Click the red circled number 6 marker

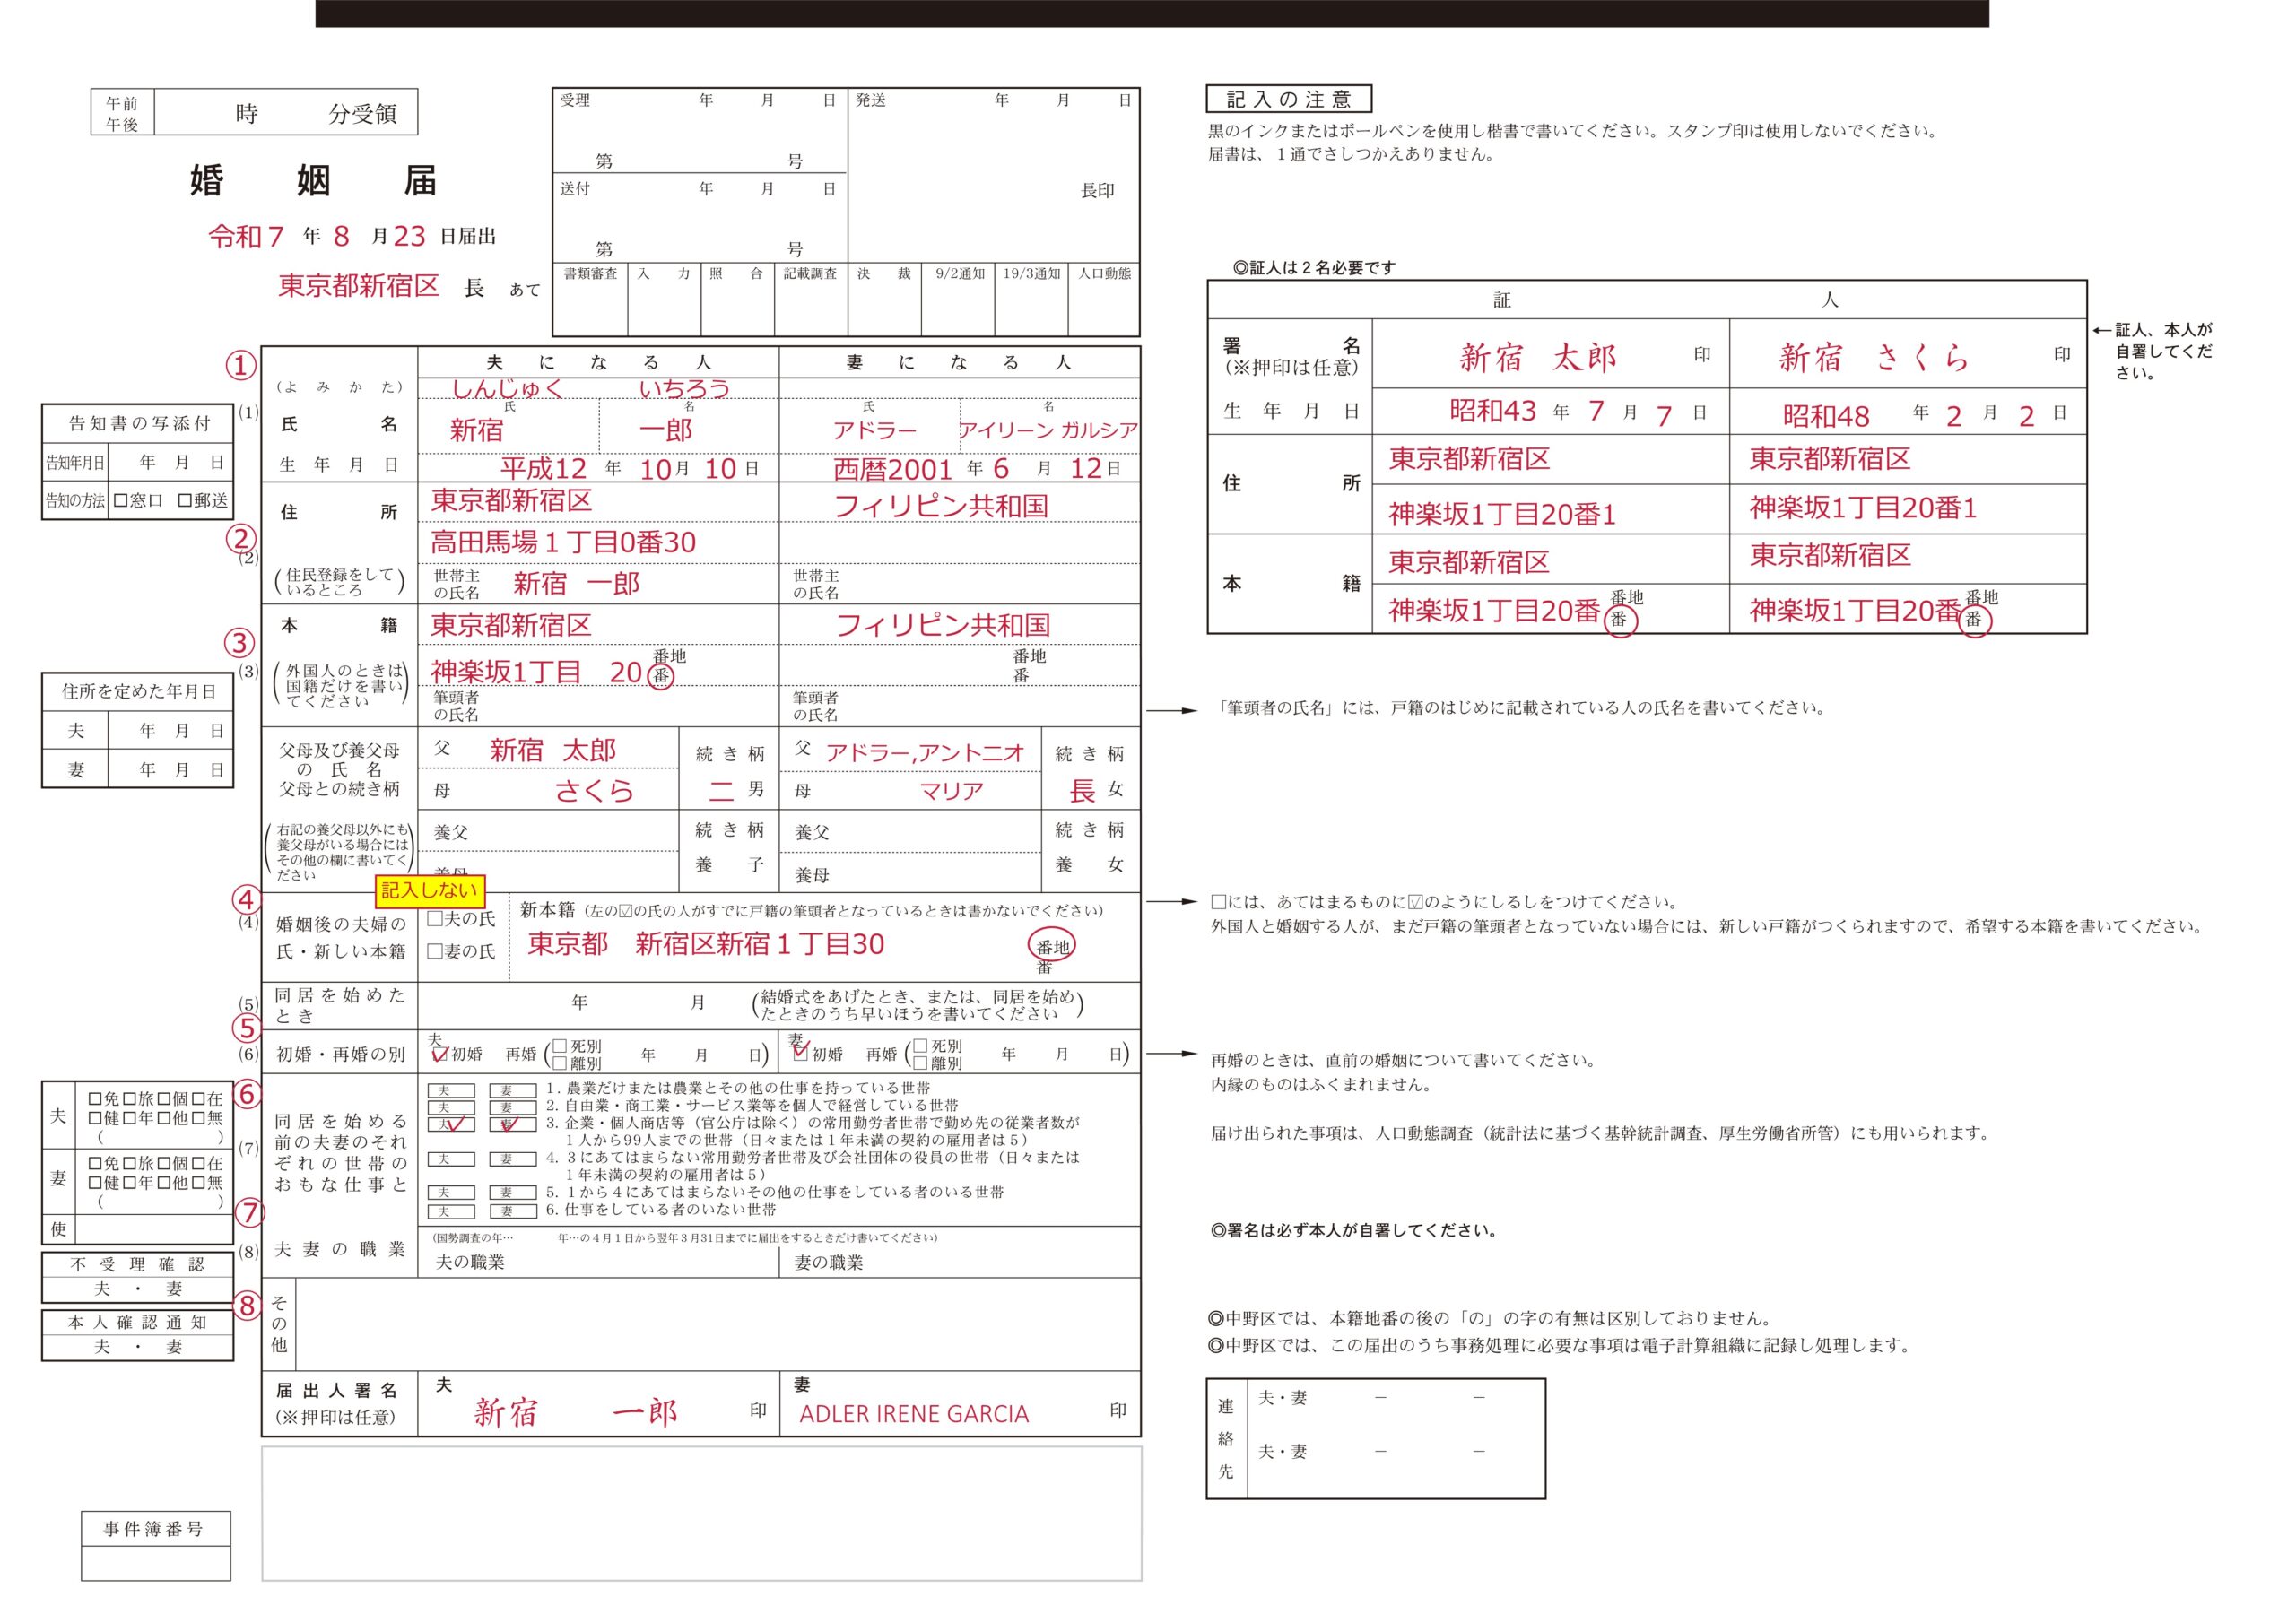coord(247,1095)
